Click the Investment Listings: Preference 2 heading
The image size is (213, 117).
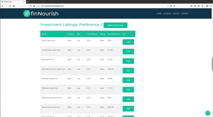(71, 25)
